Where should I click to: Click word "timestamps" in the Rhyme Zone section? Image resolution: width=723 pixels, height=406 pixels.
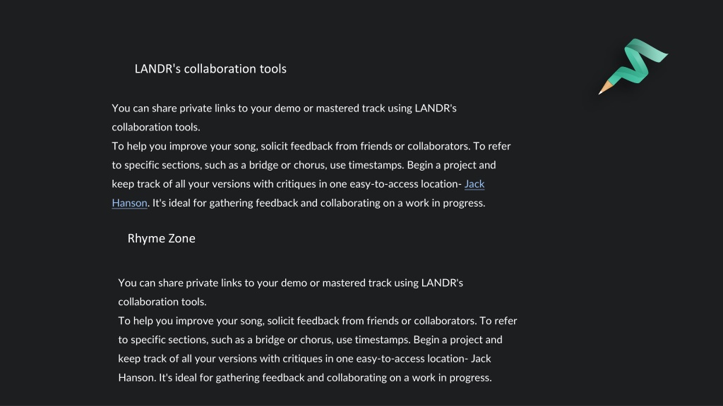382,340
